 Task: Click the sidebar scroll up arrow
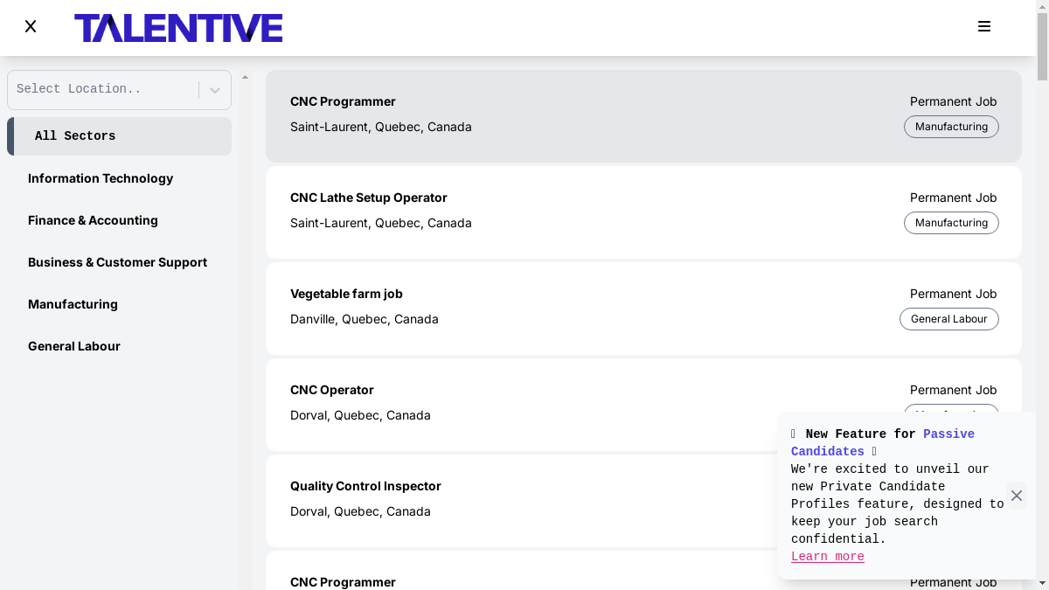pyautogui.click(x=245, y=77)
